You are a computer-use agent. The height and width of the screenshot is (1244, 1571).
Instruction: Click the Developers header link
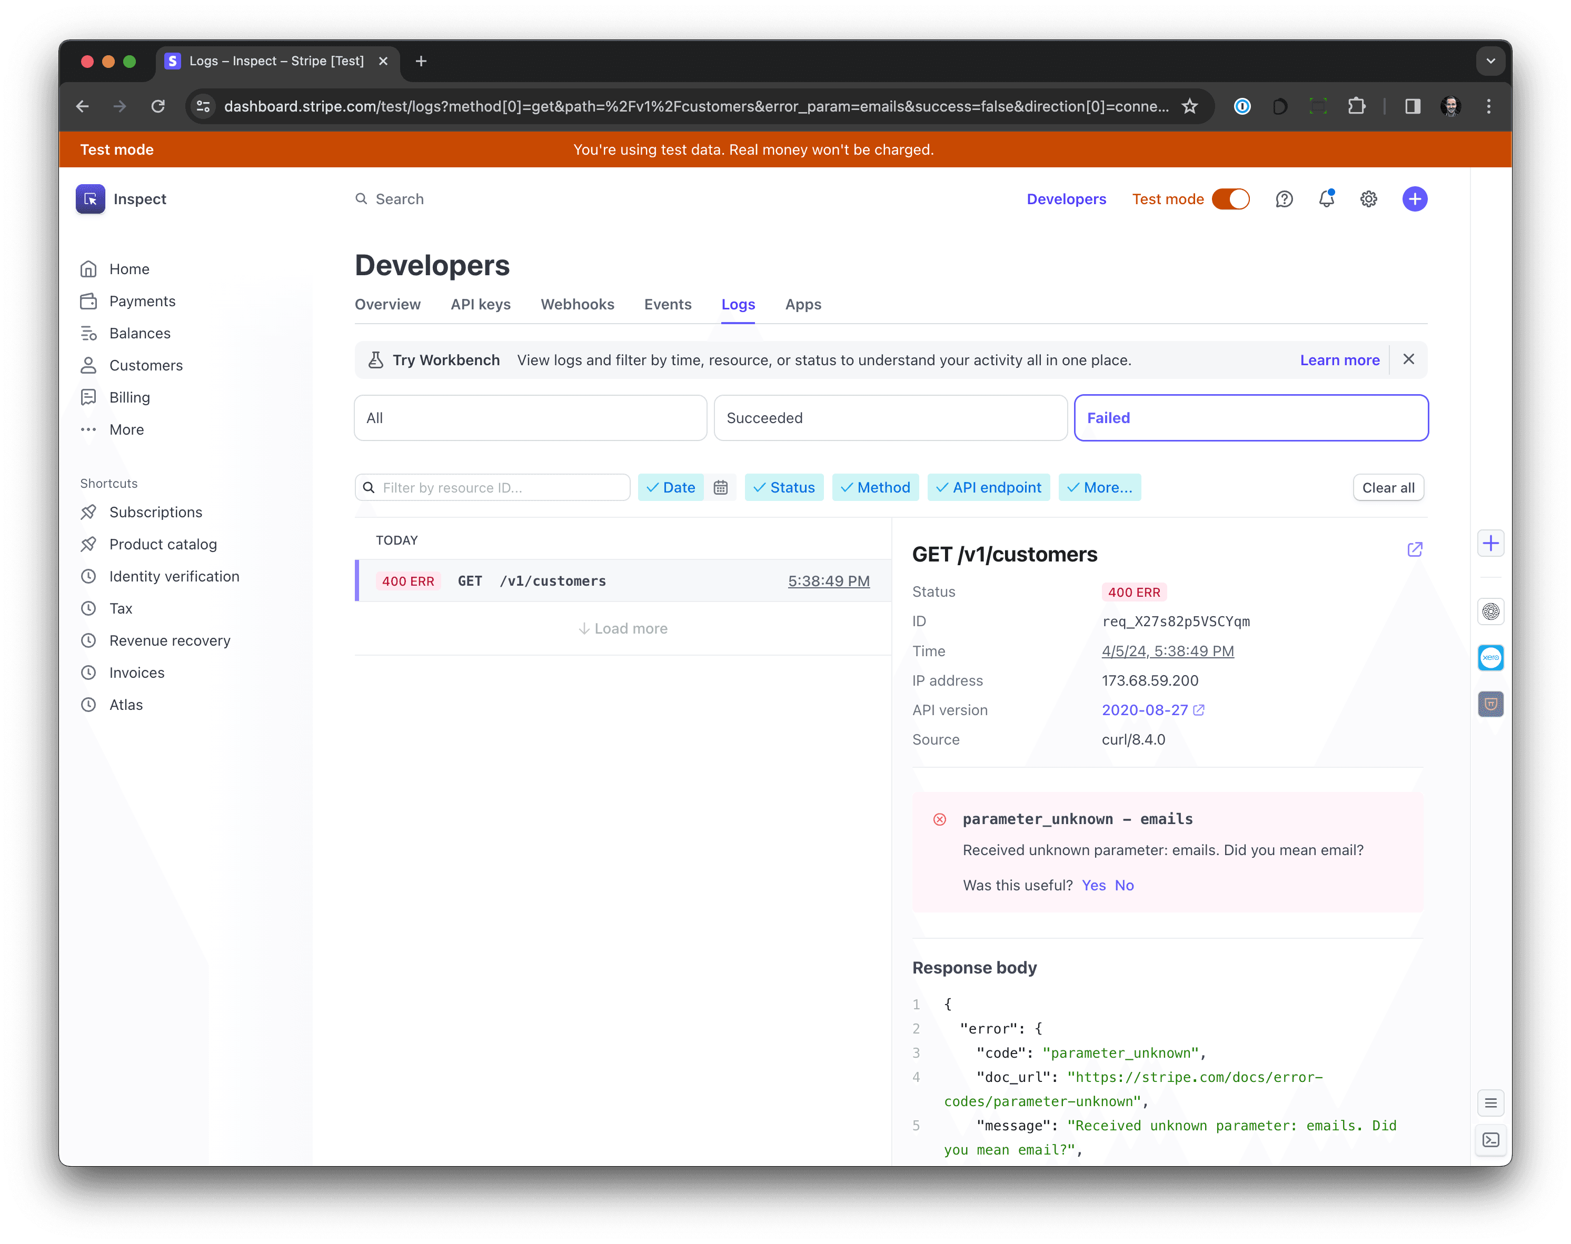(x=1066, y=199)
